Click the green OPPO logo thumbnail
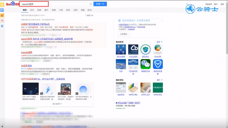 (158, 88)
